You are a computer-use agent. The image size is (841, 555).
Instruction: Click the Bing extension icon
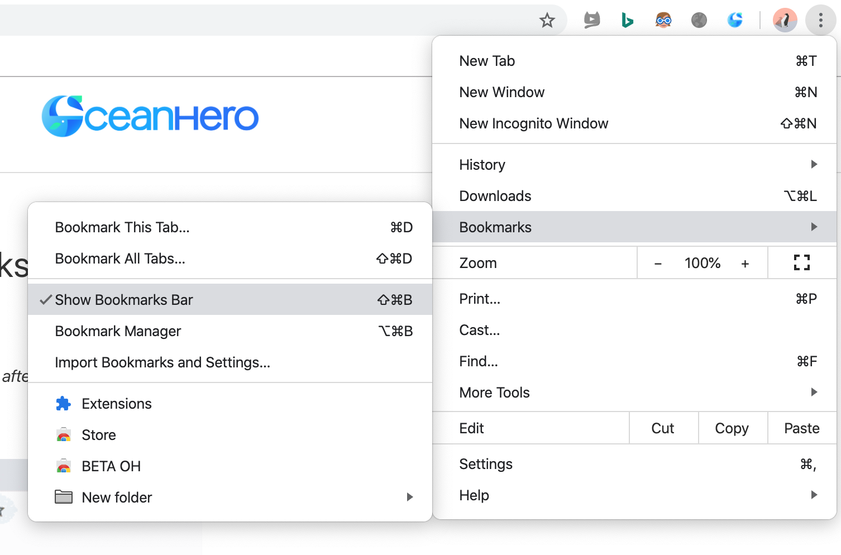(627, 21)
